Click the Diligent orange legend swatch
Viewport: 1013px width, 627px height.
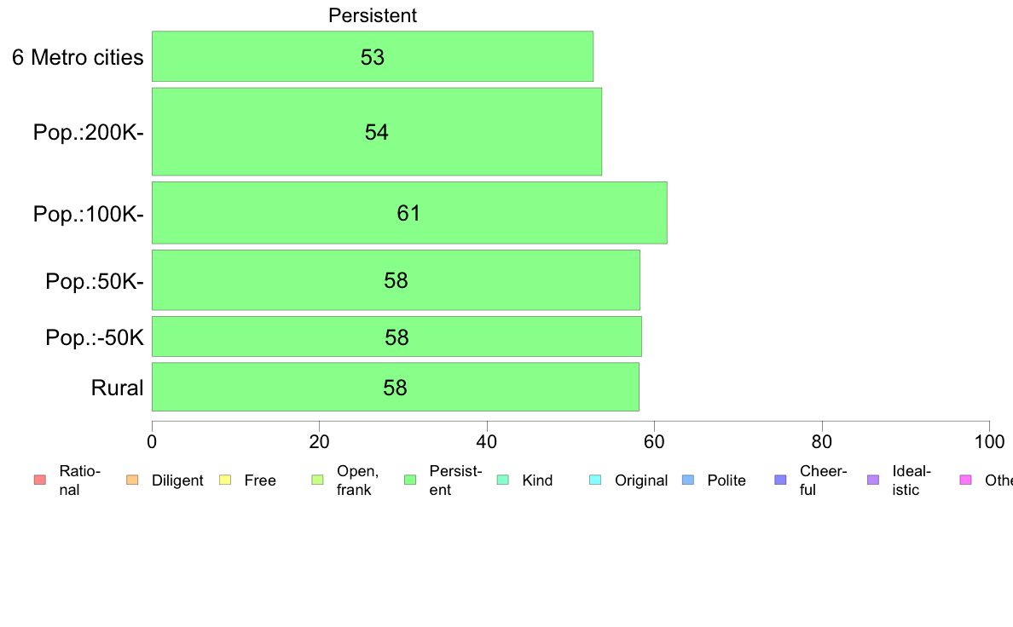coord(132,480)
